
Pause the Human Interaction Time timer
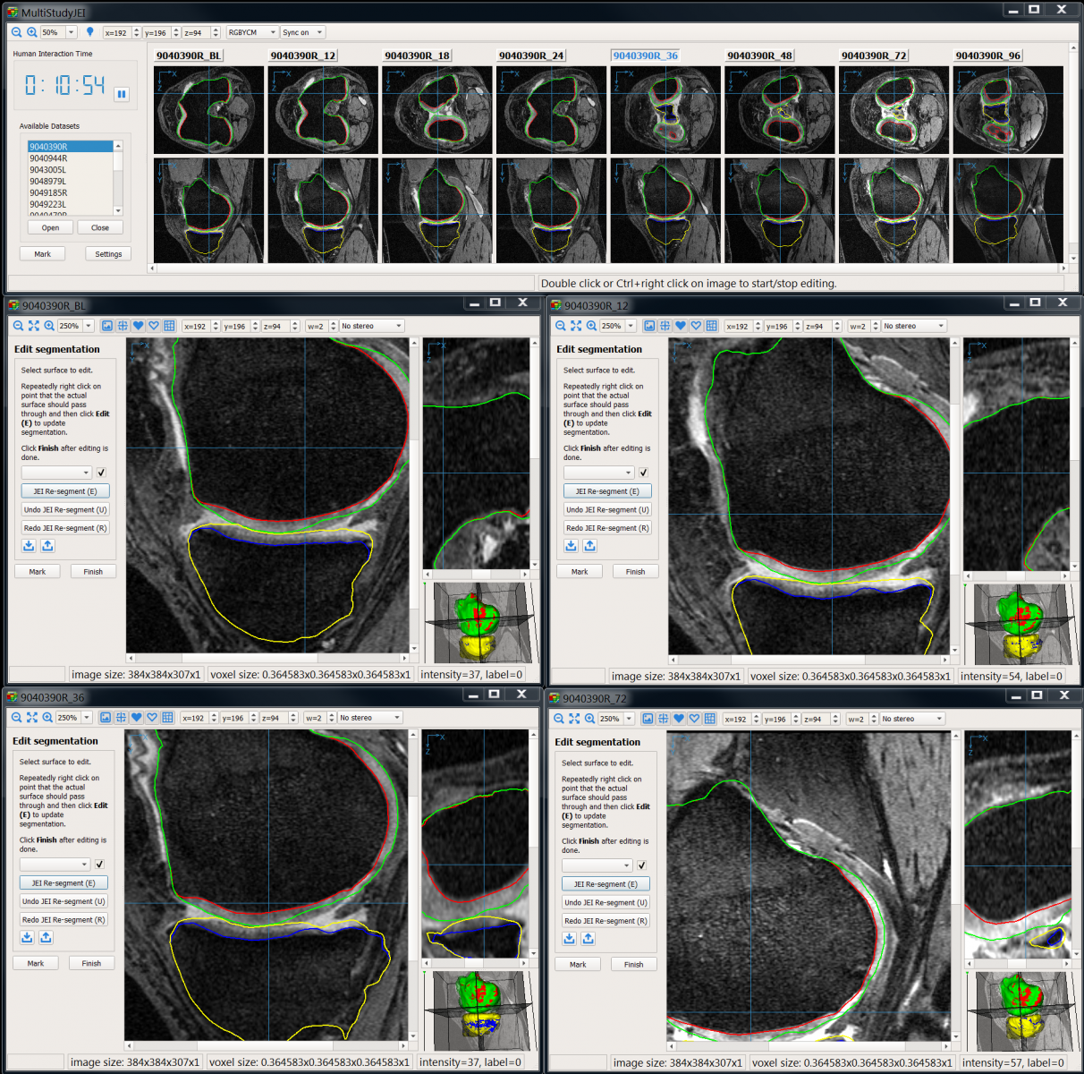click(x=122, y=94)
